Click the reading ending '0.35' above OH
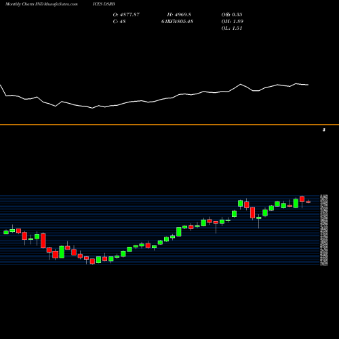The width and height of the screenshot is (339, 339). click(232, 15)
